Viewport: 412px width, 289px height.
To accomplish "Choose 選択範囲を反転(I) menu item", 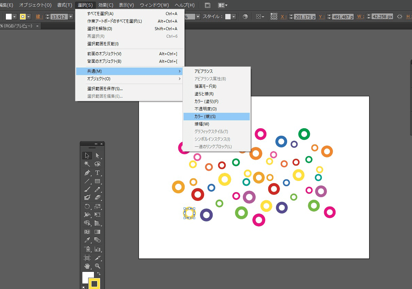I will (130, 44).
